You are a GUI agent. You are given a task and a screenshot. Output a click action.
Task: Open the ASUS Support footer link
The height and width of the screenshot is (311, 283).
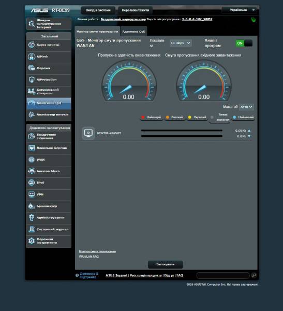116,275
